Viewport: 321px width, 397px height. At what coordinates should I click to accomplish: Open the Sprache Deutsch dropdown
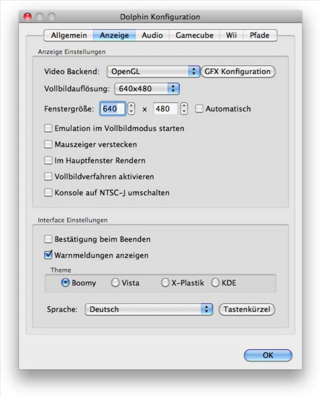click(149, 309)
